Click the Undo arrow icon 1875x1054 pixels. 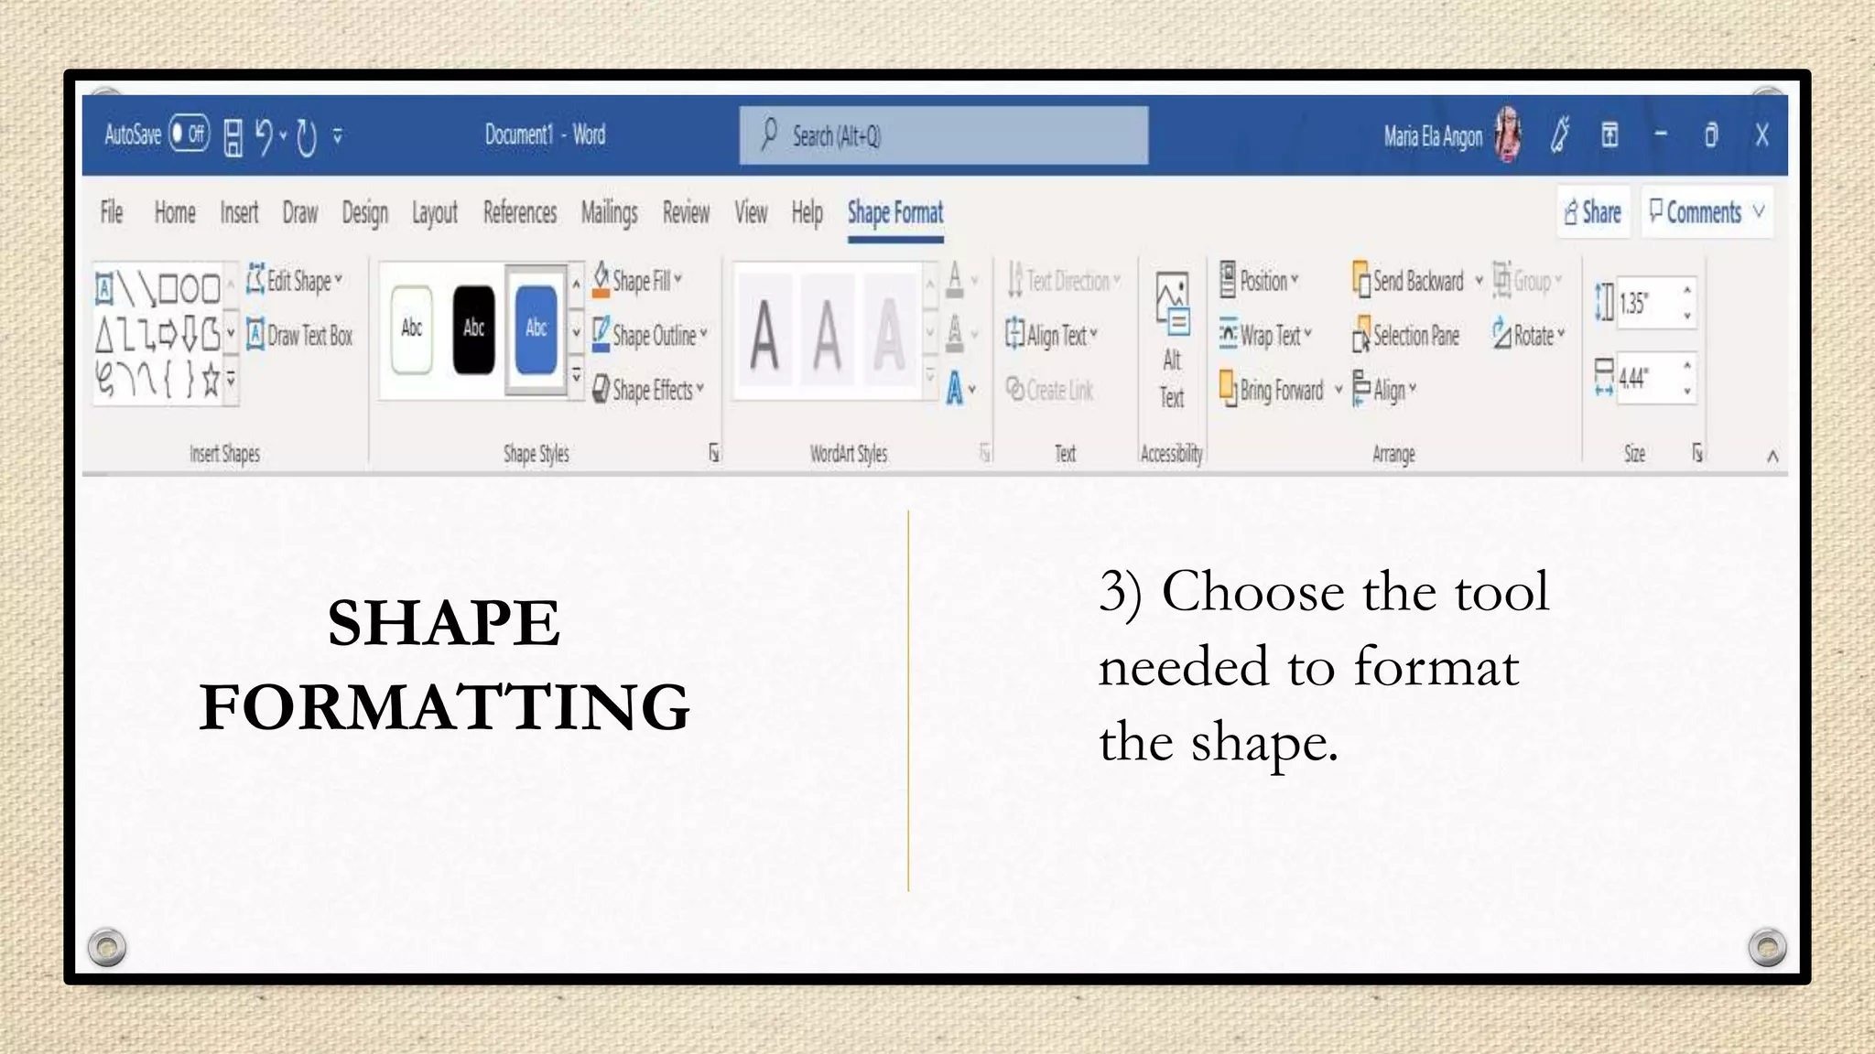tap(264, 136)
